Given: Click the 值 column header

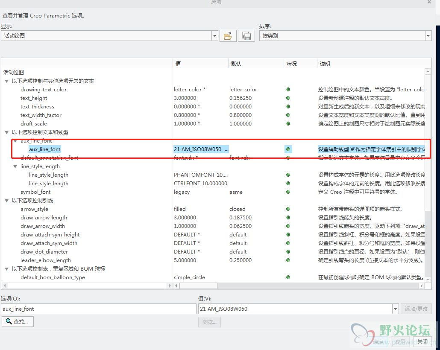Looking at the screenshot, I should point(200,64).
